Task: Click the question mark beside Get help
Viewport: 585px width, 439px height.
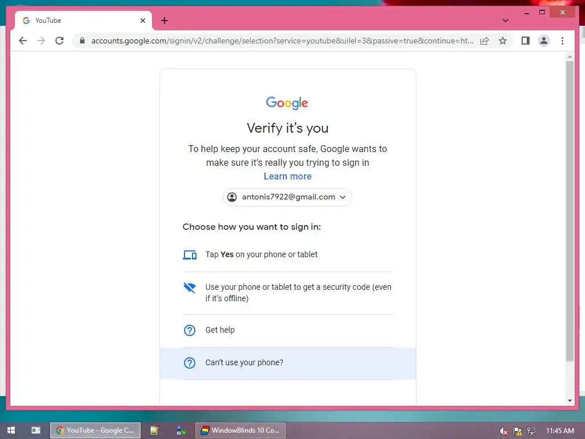Action: pyautogui.click(x=190, y=330)
